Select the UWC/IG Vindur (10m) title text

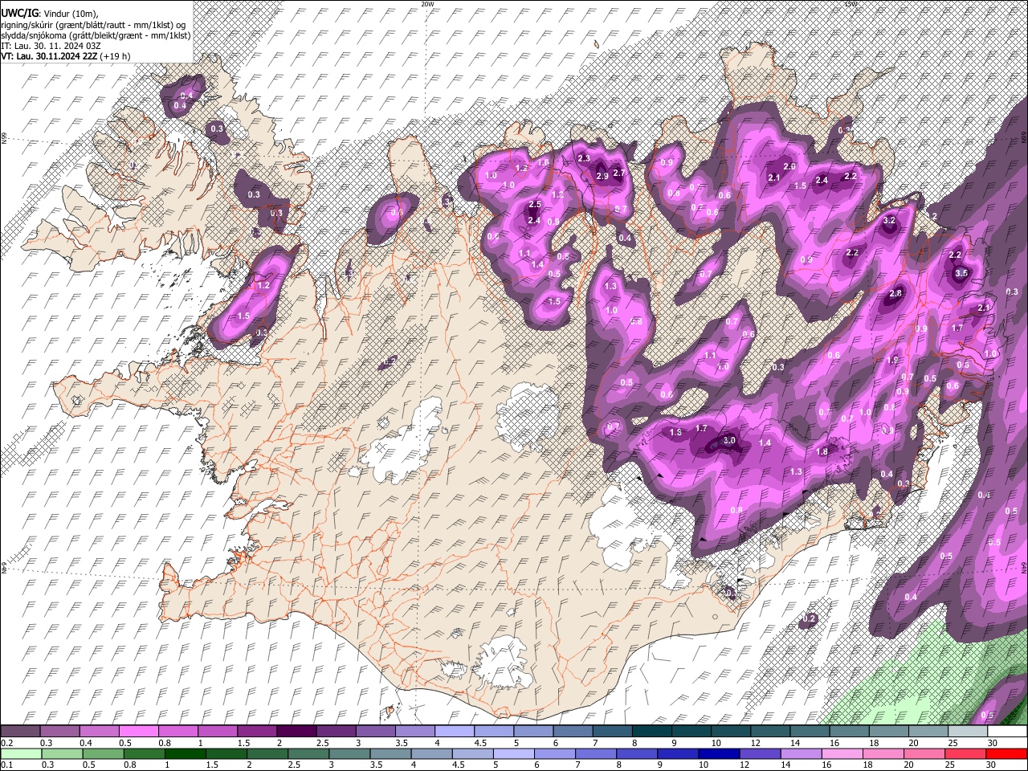coord(49,14)
